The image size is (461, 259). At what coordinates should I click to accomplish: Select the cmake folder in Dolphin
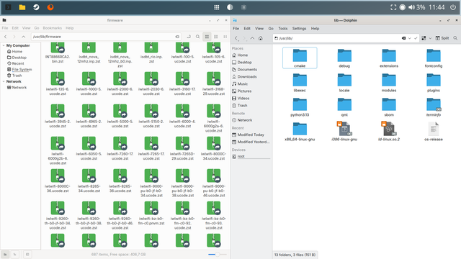(x=300, y=58)
